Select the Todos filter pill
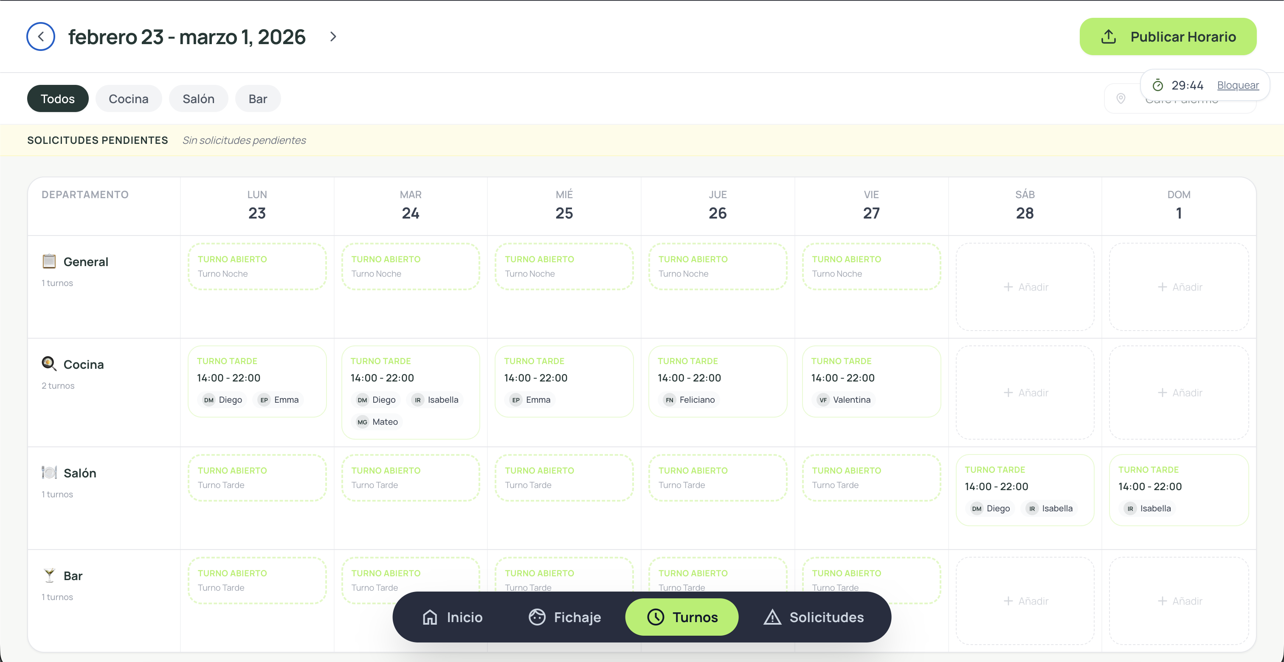The image size is (1284, 662). pos(58,98)
